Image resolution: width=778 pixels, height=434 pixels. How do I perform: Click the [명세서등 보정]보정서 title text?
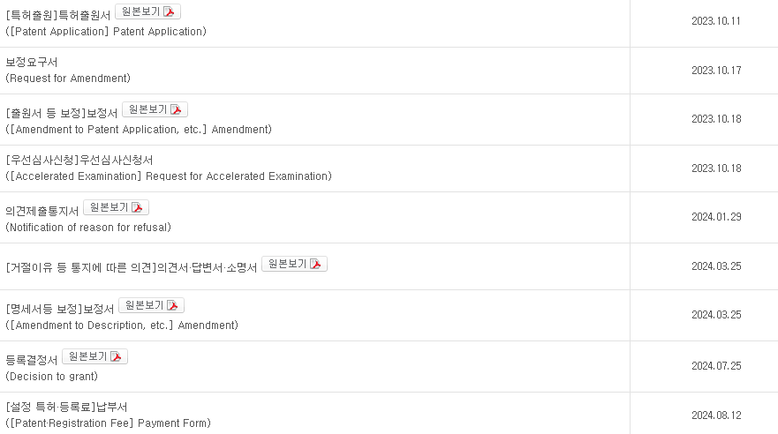pyautogui.click(x=60, y=309)
